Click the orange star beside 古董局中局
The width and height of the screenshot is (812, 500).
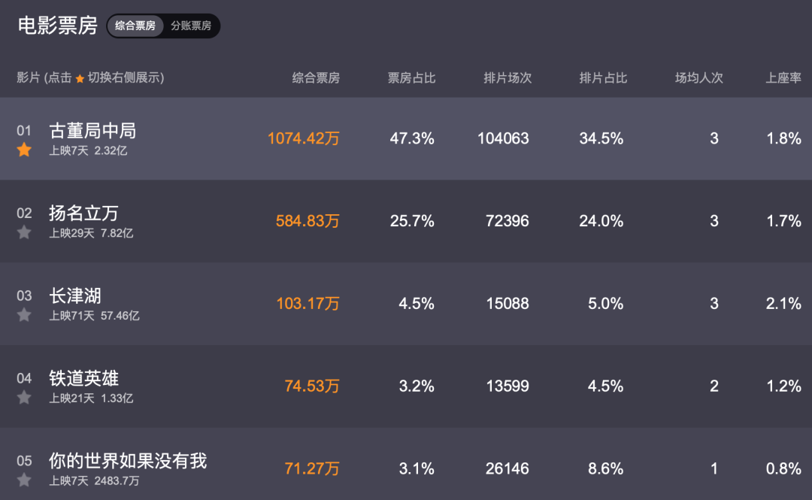pyautogui.click(x=24, y=150)
